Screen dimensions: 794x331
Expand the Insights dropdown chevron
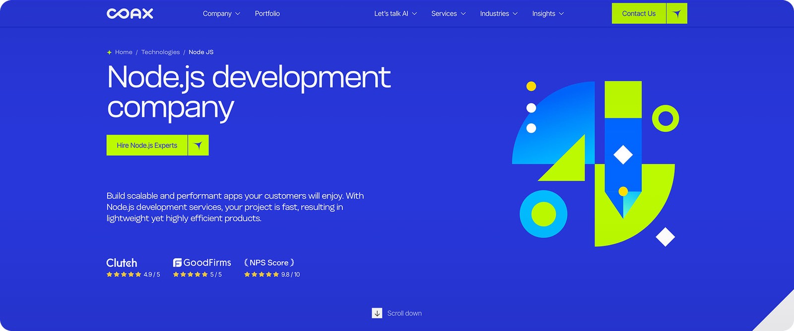[x=561, y=14]
